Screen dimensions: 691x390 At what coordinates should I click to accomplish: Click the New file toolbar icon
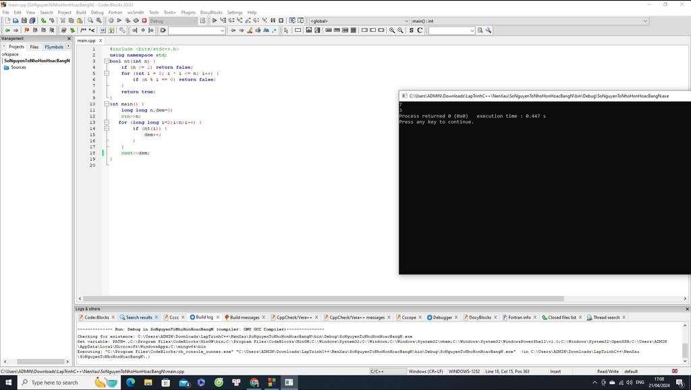(x=7, y=21)
